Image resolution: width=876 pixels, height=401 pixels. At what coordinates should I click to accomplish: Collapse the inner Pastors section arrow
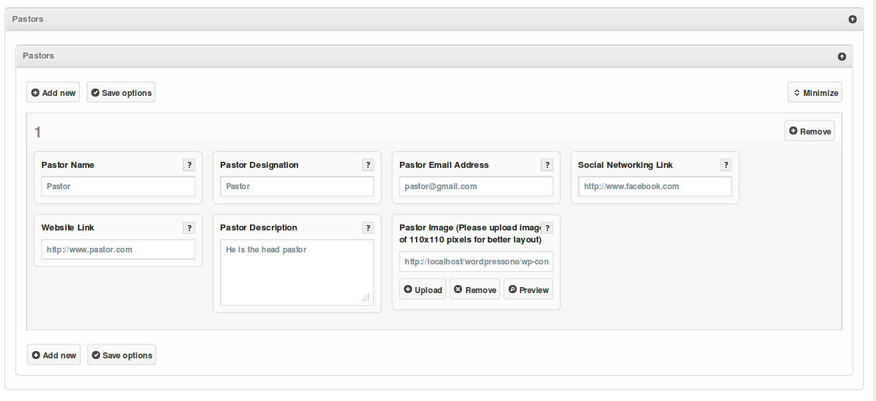point(841,57)
